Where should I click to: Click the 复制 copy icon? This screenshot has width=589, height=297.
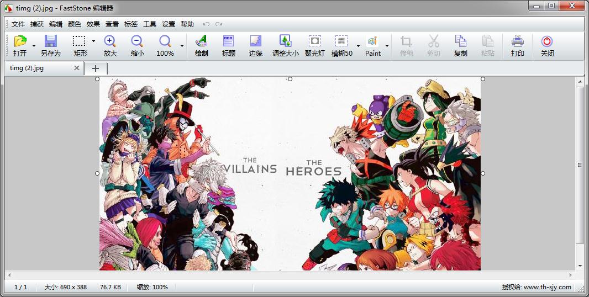tap(460, 41)
